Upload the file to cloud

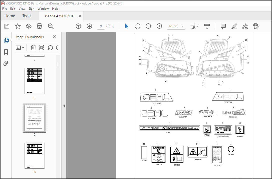[x=29, y=26]
